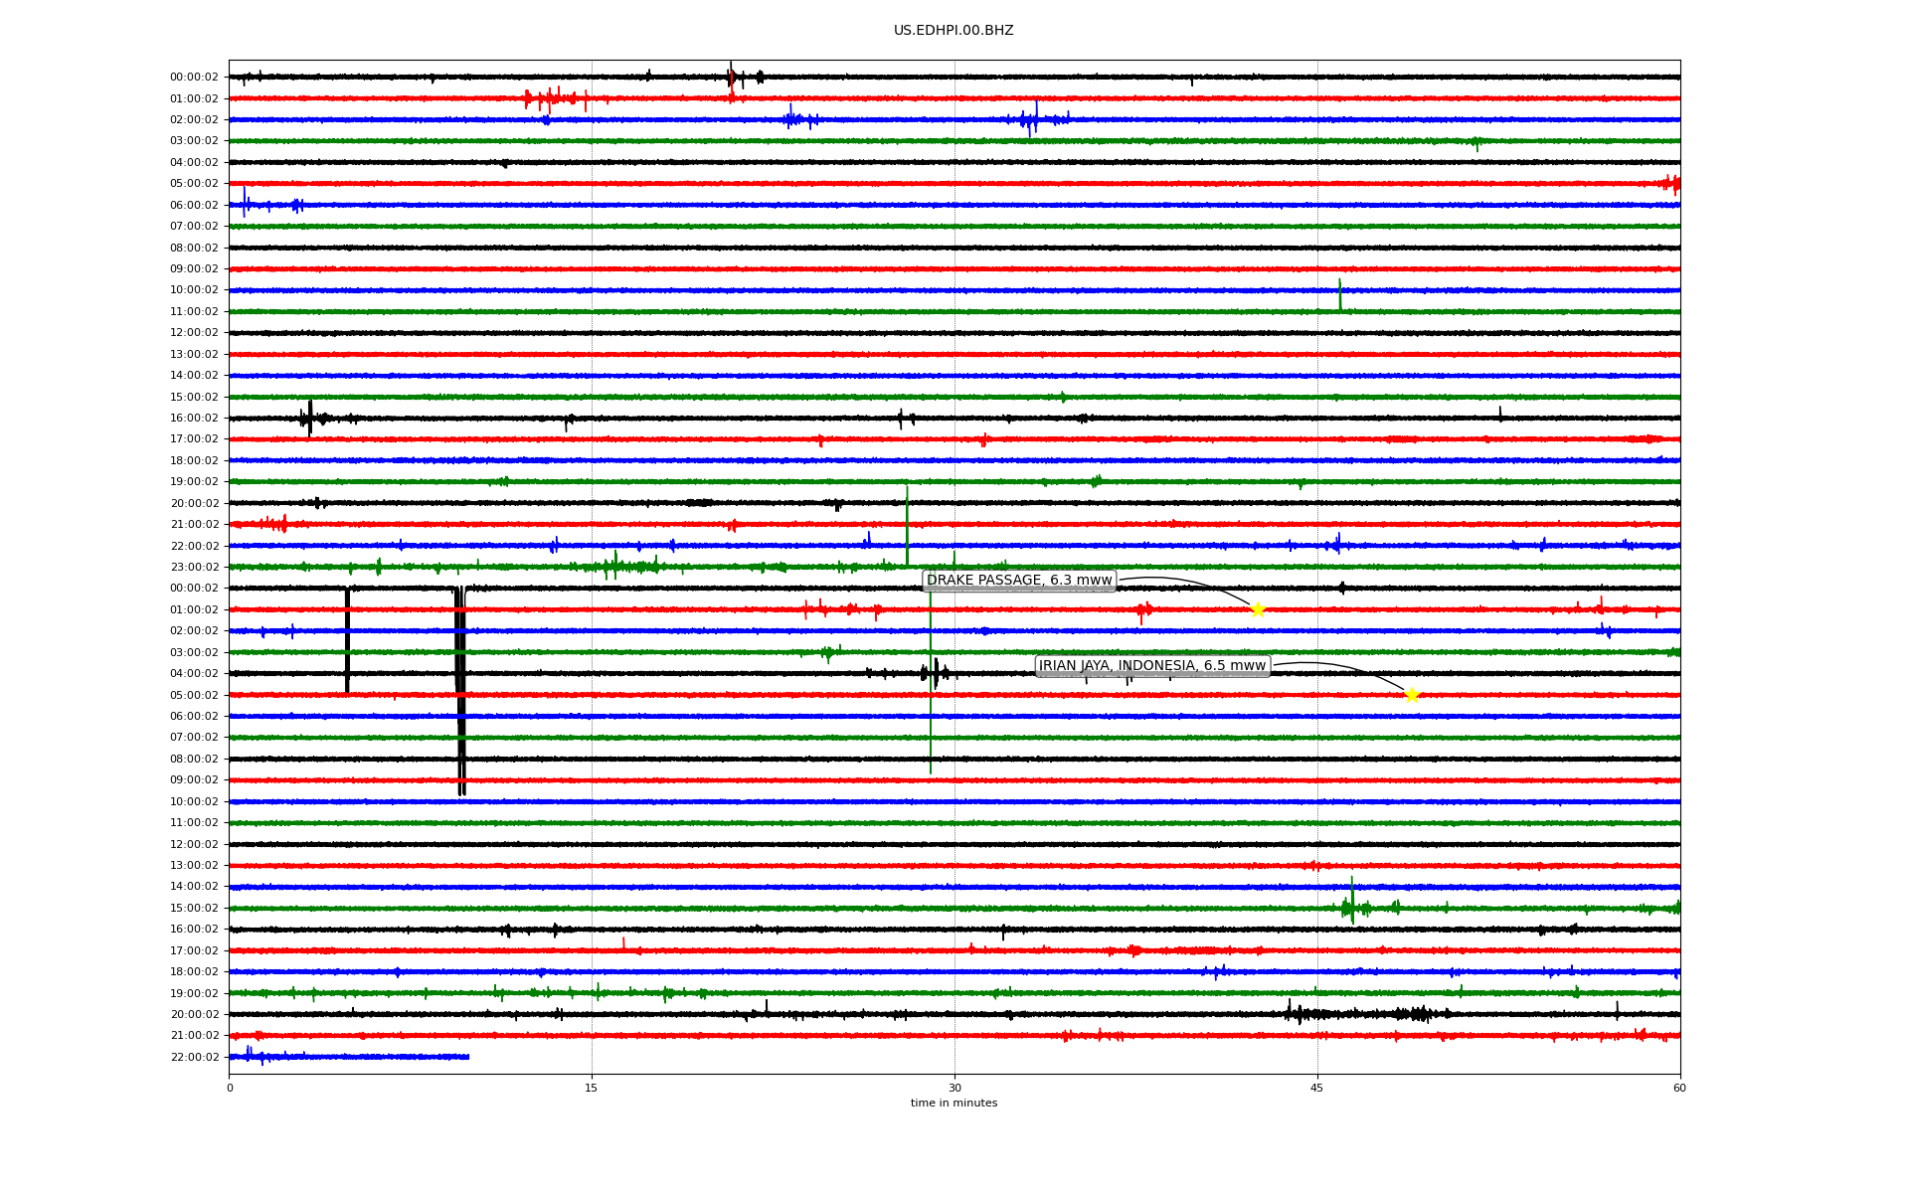Select the DRAKE PASSAGE, 6.3 mww label

tap(1019, 581)
